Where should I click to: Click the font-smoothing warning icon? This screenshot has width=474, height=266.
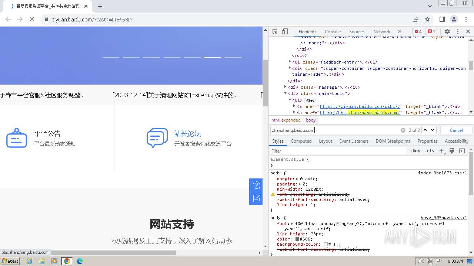(273, 194)
